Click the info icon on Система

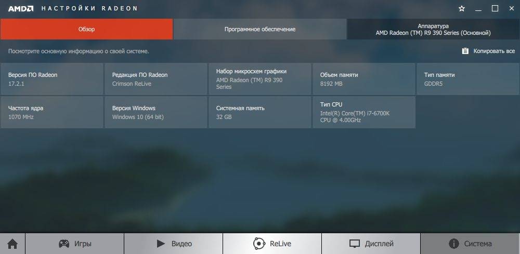pos(453,244)
